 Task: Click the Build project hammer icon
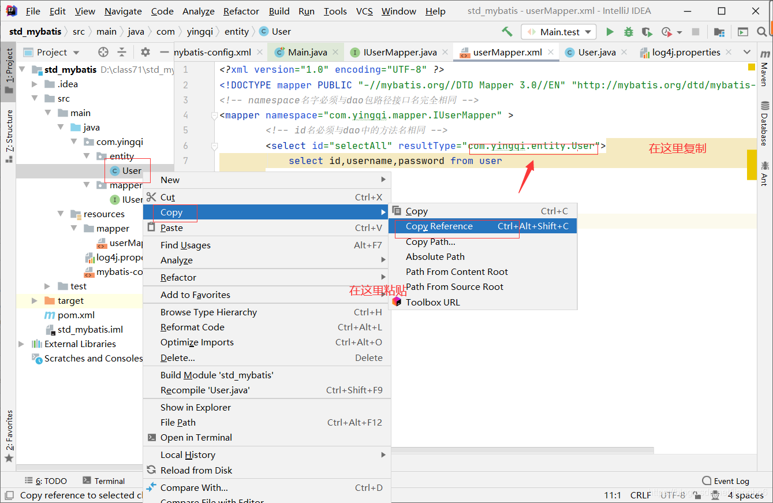[507, 32]
